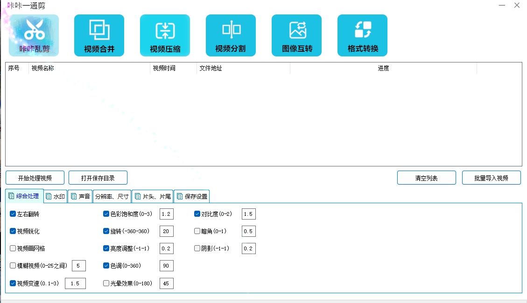Screen dimensions: 527x303
Task: Open the 声音 audio tab
Action: coord(80,197)
